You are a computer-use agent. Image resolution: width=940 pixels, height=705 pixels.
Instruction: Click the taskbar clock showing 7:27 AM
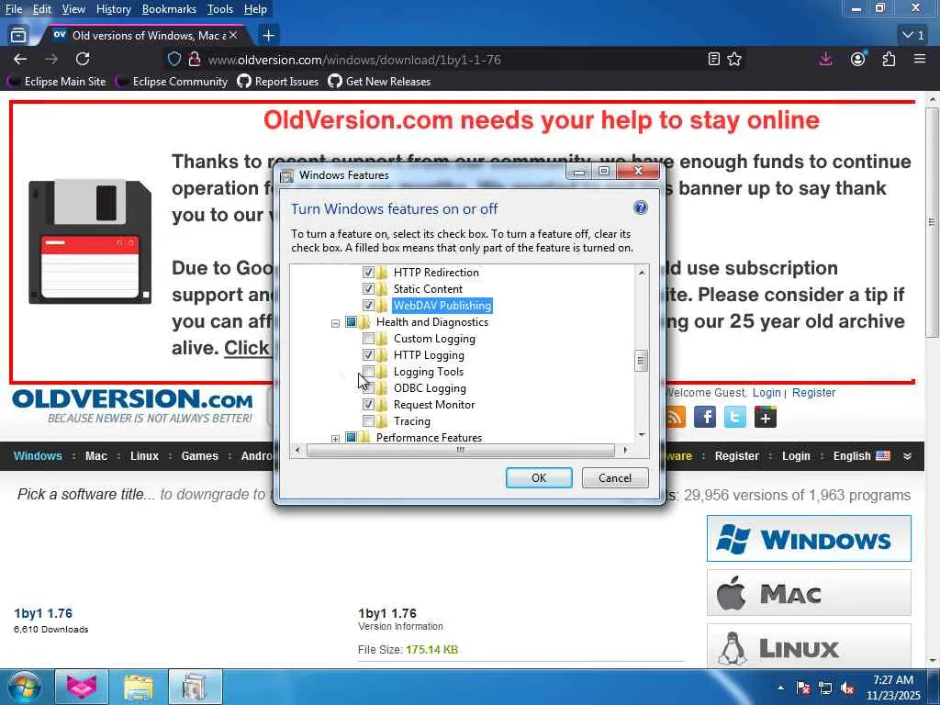[892, 688]
